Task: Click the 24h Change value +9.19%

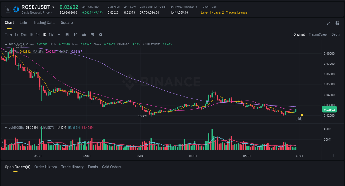Action: (99, 12)
